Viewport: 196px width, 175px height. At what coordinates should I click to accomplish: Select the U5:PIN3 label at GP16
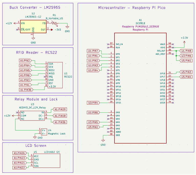[186, 72]
